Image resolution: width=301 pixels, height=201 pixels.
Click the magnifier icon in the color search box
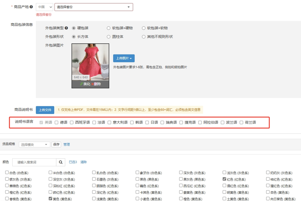(60, 162)
